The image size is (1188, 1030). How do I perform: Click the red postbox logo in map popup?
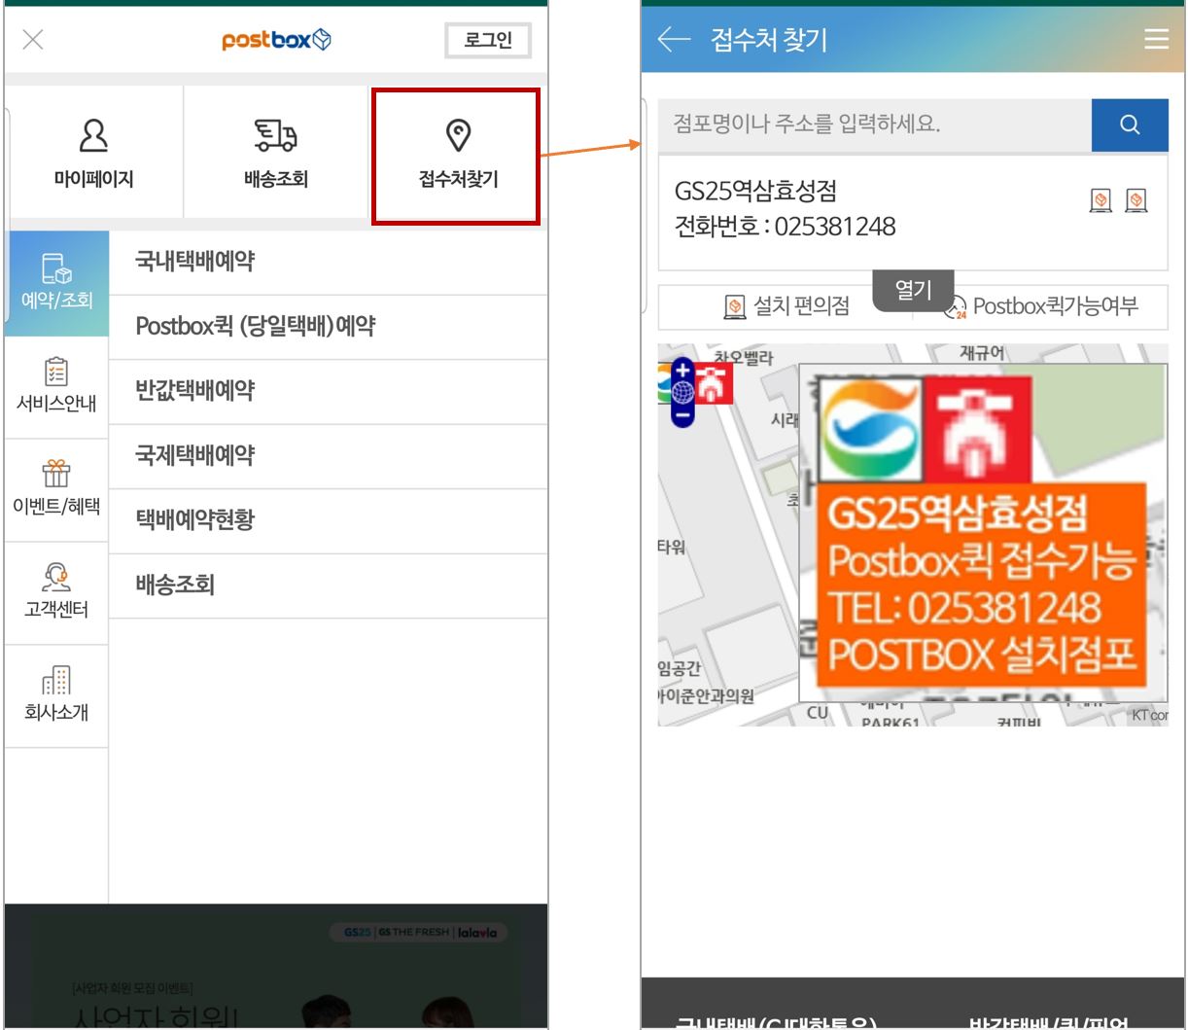point(977,428)
